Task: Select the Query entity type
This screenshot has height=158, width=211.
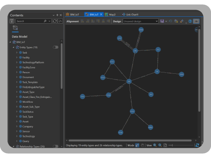Action: click(x=25, y=141)
